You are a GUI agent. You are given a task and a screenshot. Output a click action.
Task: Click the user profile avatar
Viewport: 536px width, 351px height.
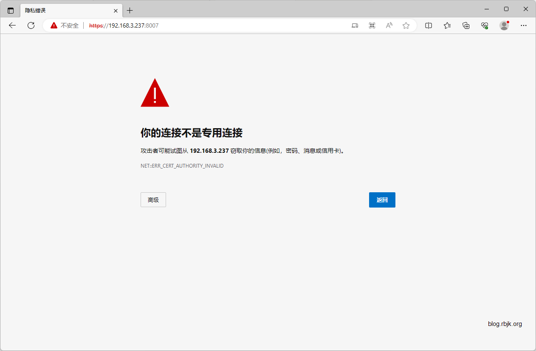504,25
